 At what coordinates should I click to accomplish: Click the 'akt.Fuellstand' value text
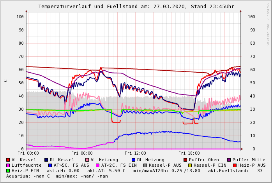235,171
